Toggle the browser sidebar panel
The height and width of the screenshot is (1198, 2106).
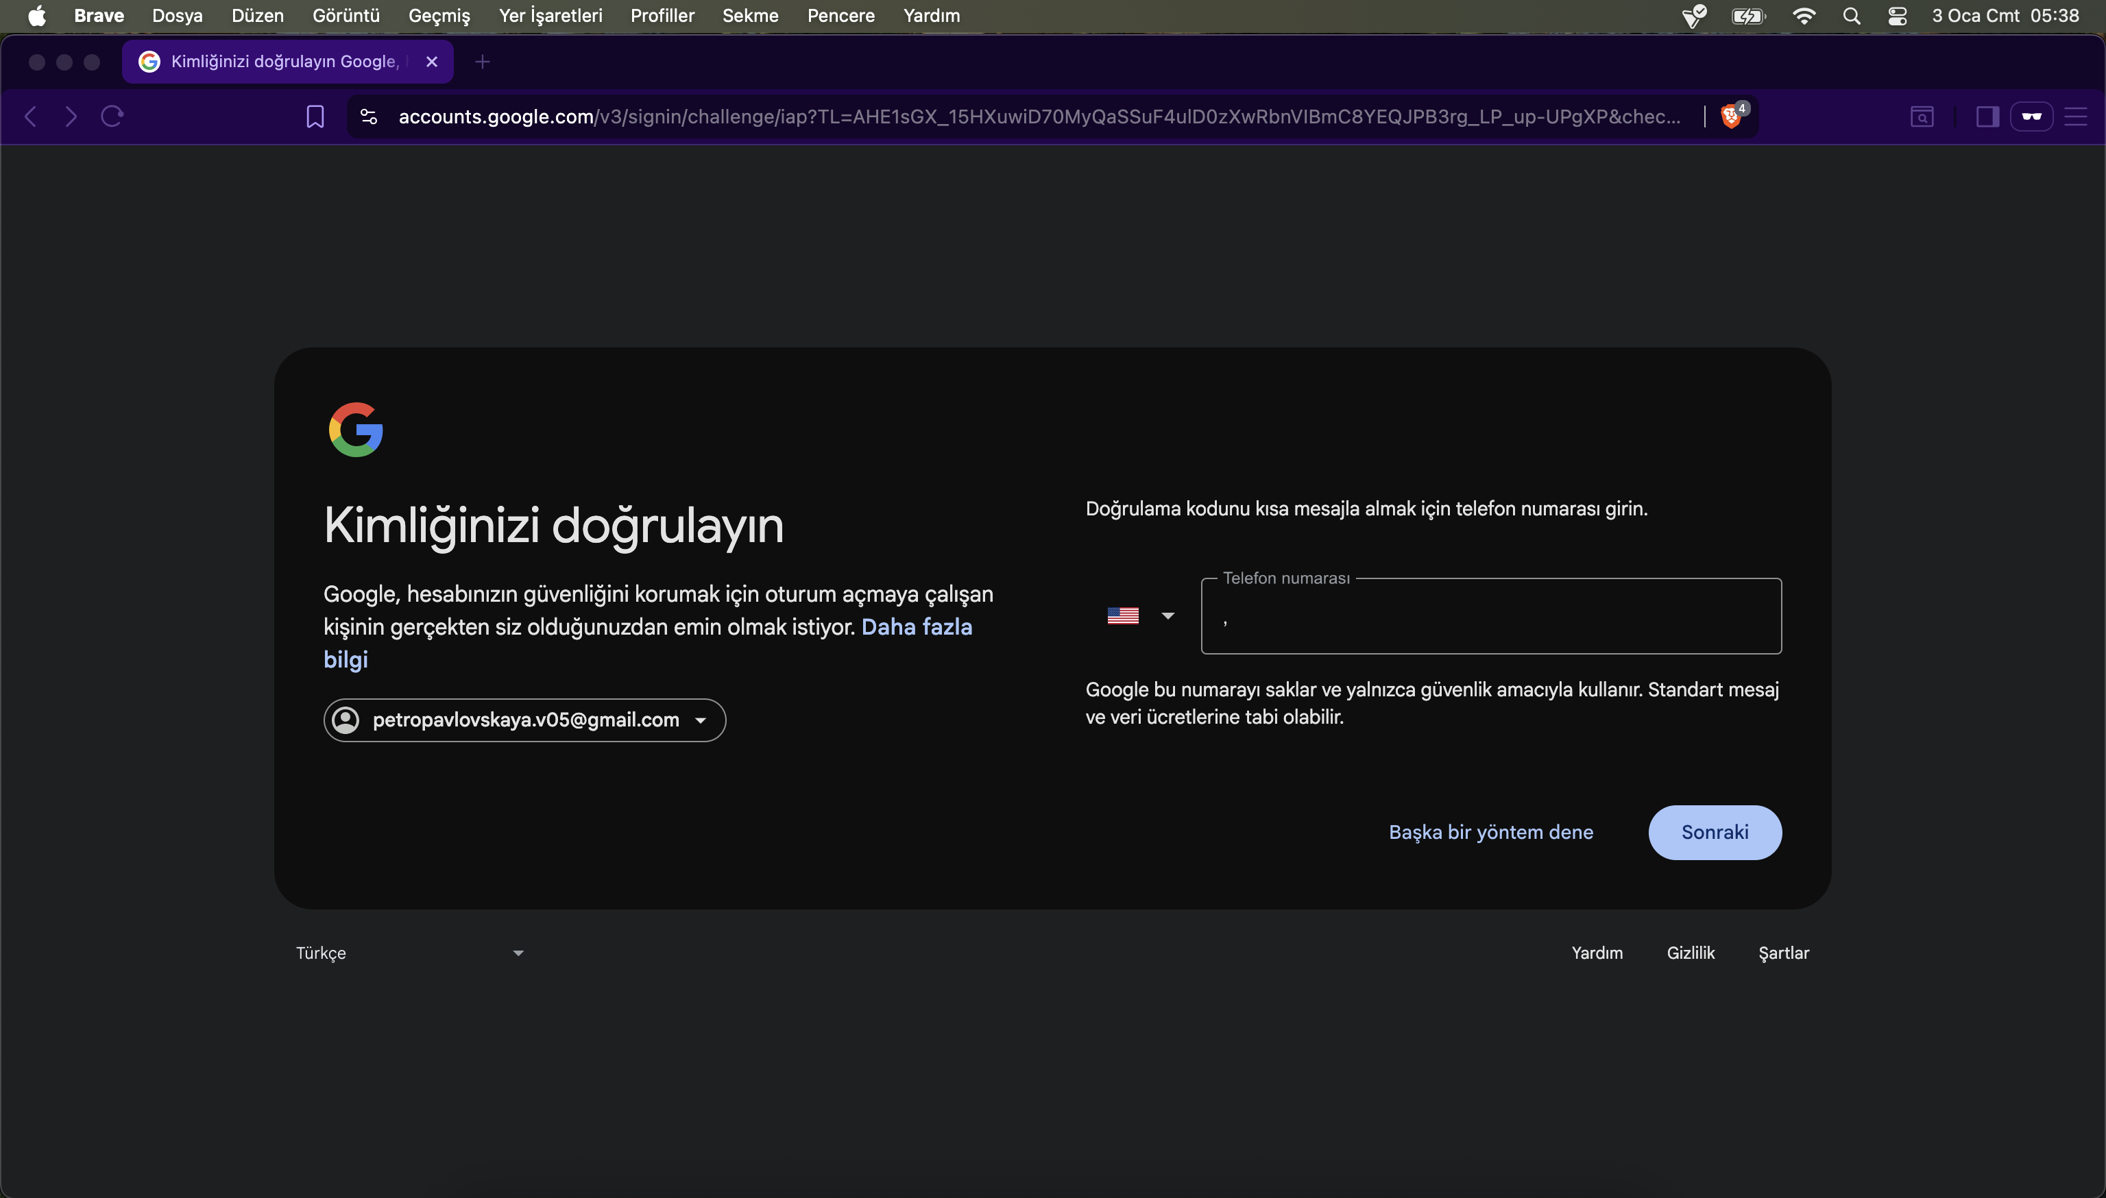(1987, 117)
